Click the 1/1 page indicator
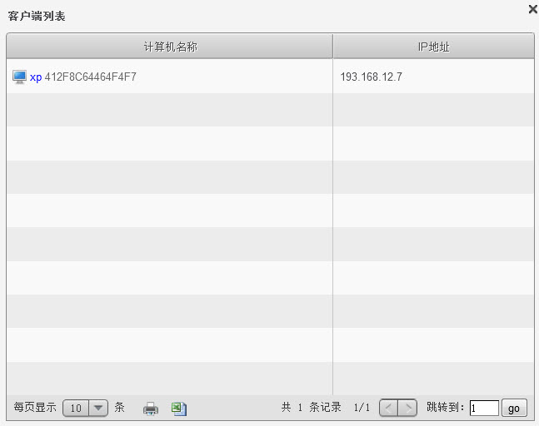Image resolution: width=539 pixels, height=426 pixels. point(362,408)
